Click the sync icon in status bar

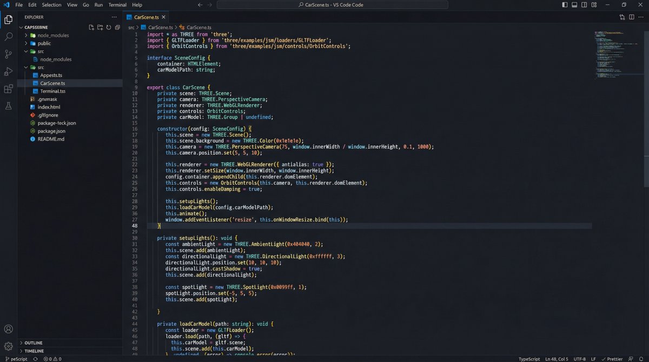pos(35,359)
